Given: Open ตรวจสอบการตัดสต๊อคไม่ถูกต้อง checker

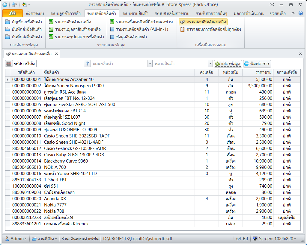Looking at the screenshot, I should [211, 29].
